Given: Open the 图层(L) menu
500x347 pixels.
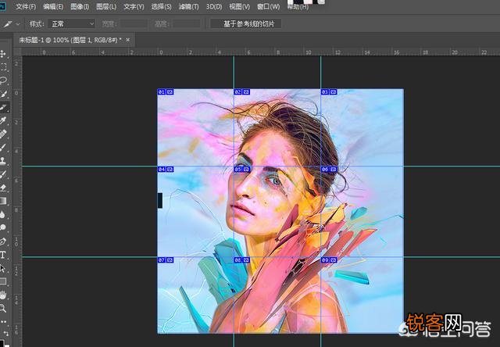Looking at the screenshot, I should pyautogui.click(x=106, y=7).
